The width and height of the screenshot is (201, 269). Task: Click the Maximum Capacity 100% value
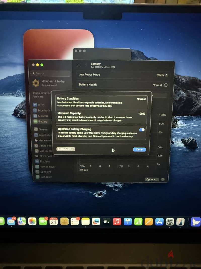[x=141, y=114]
